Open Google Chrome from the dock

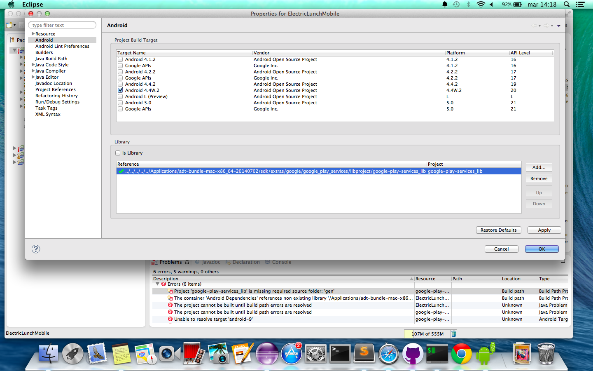click(x=461, y=354)
